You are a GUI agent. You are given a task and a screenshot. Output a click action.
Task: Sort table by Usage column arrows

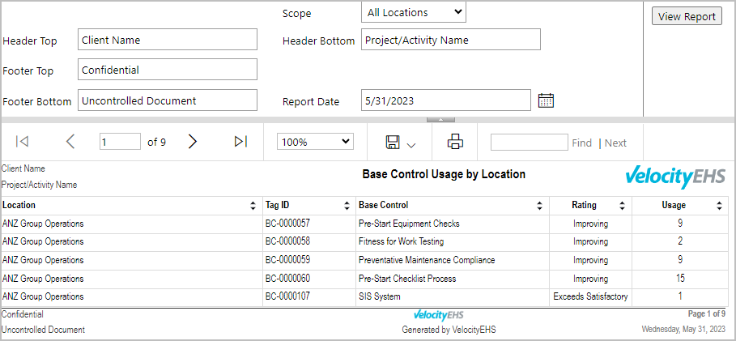(x=719, y=205)
